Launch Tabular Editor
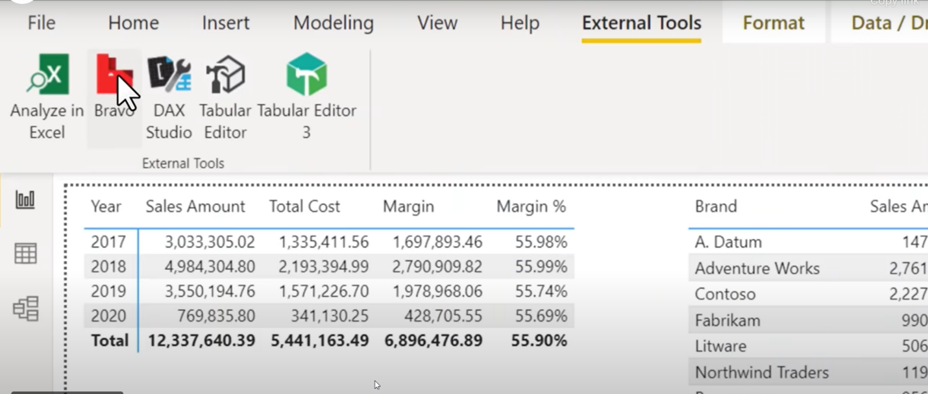This screenshot has width=928, height=394. (x=225, y=97)
